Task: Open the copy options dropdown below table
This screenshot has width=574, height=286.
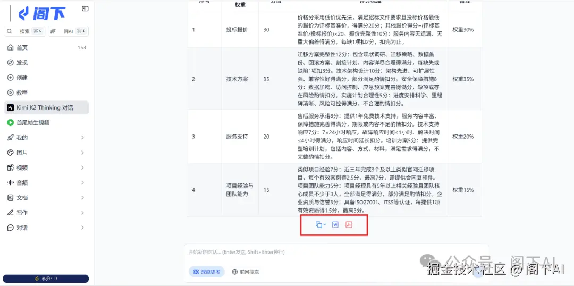Action: pyautogui.click(x=320, y=225)
